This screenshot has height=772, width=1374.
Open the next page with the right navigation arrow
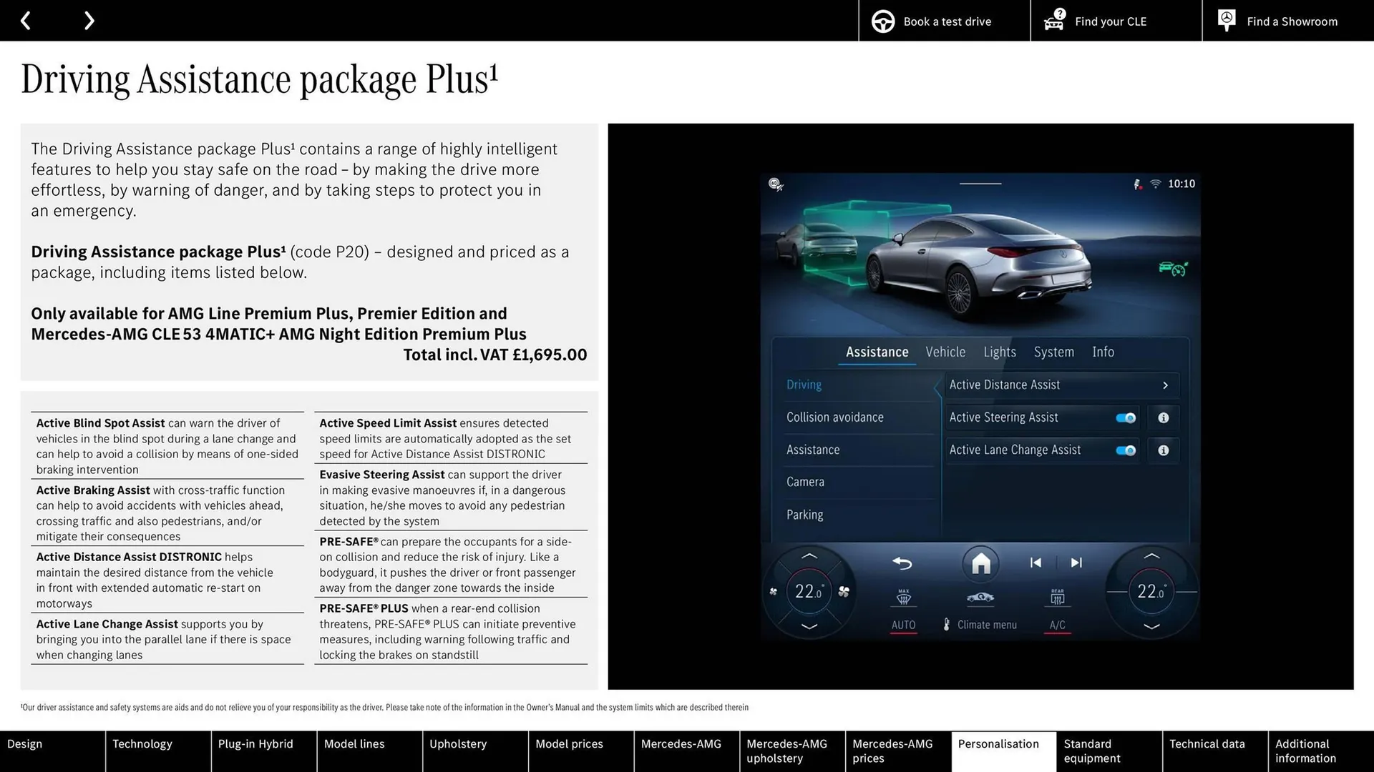click(89, 20)
